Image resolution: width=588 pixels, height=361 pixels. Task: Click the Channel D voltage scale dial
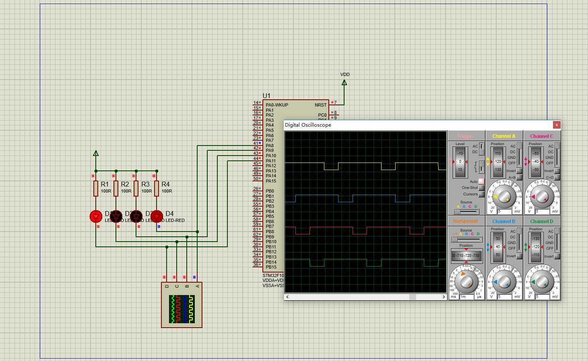(542, 282)
